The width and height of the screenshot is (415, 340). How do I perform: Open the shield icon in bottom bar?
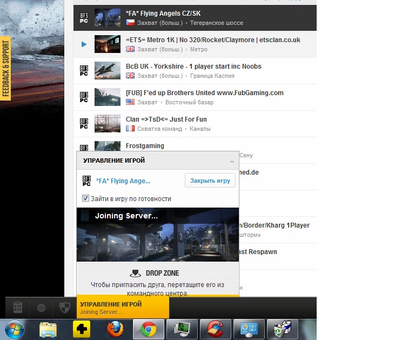click(x=65, y=308)
